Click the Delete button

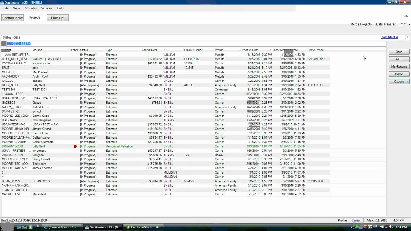399,74
